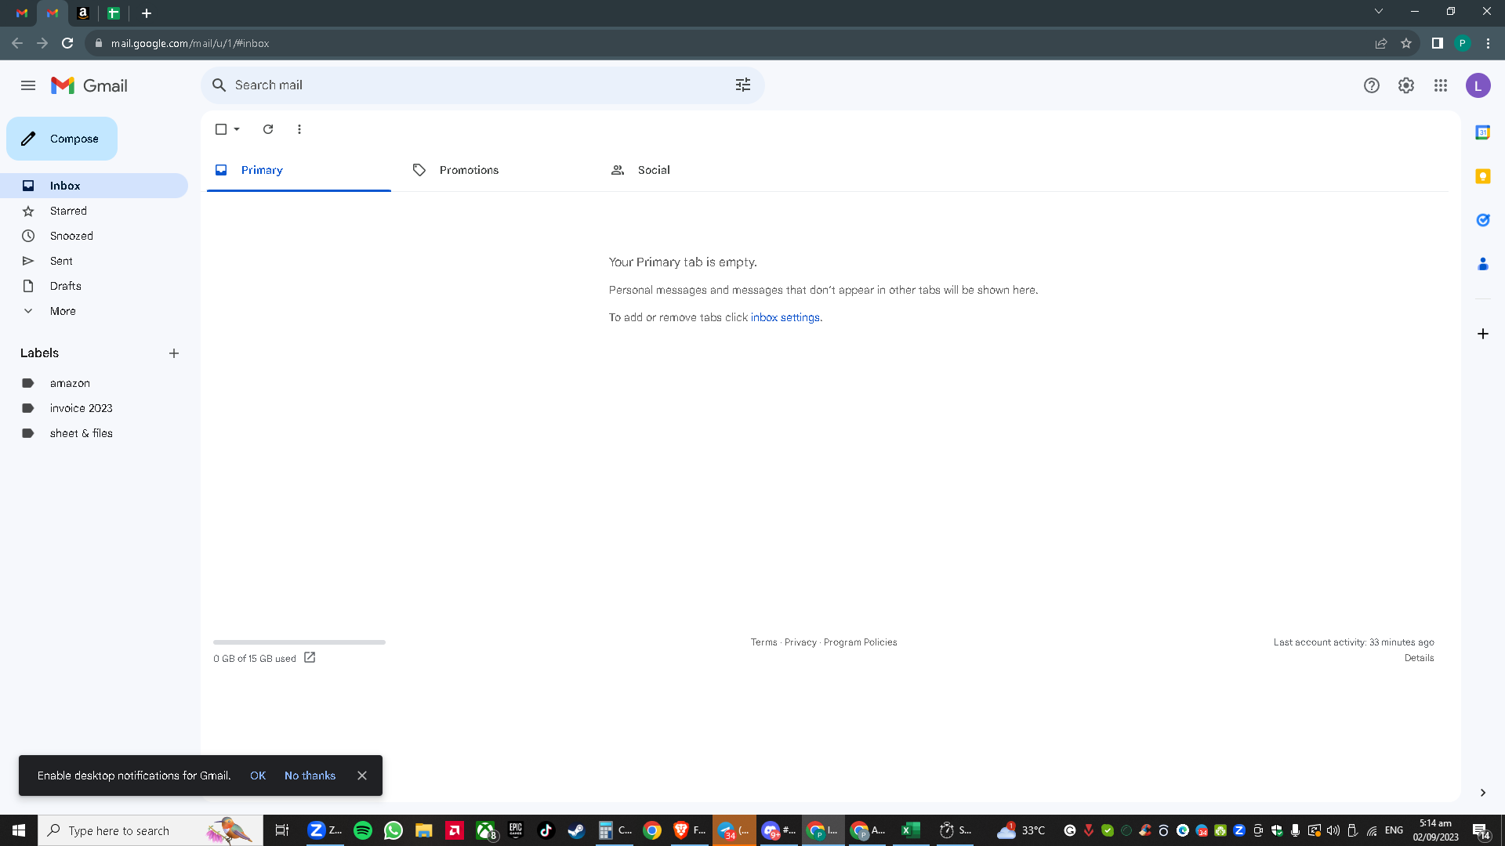
Task: Bookmark this page with star icon
Action: point(1406,43)
